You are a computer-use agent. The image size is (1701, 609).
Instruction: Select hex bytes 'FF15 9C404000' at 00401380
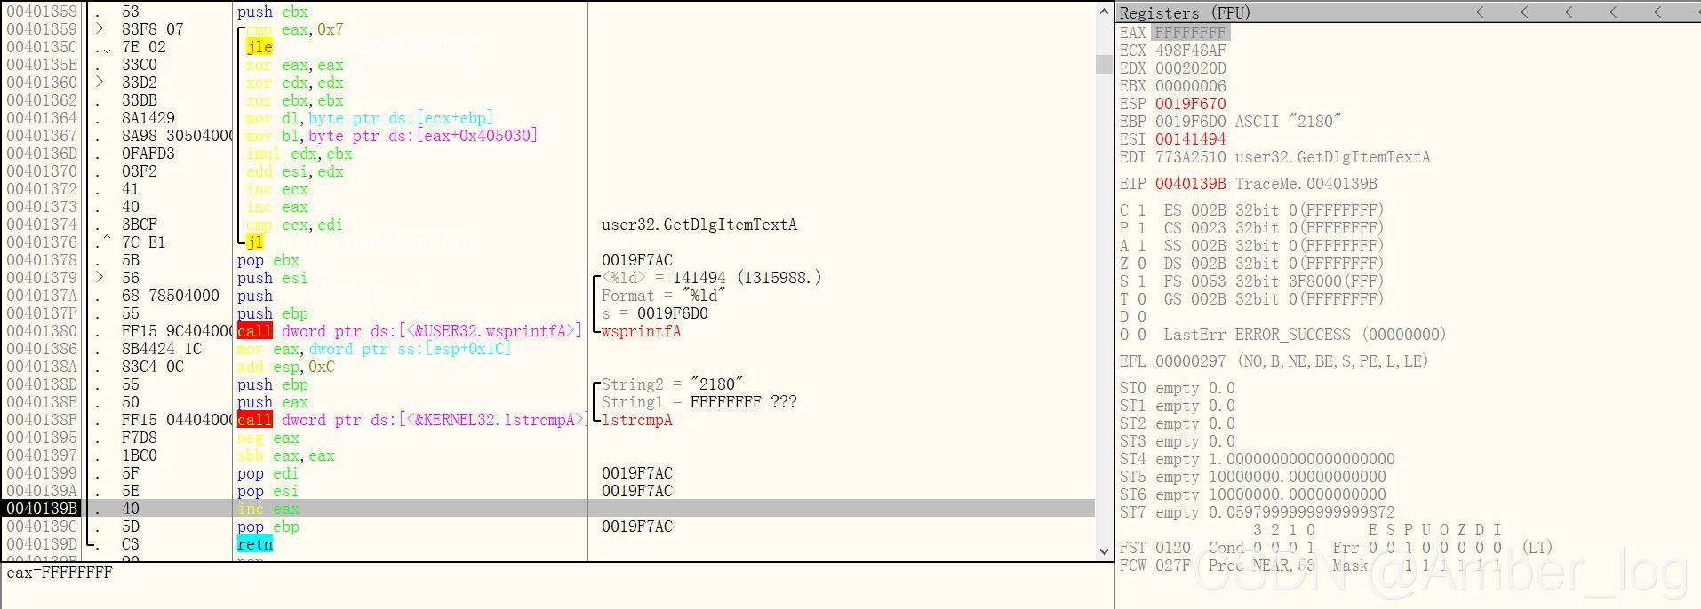[x=177, y=331]
